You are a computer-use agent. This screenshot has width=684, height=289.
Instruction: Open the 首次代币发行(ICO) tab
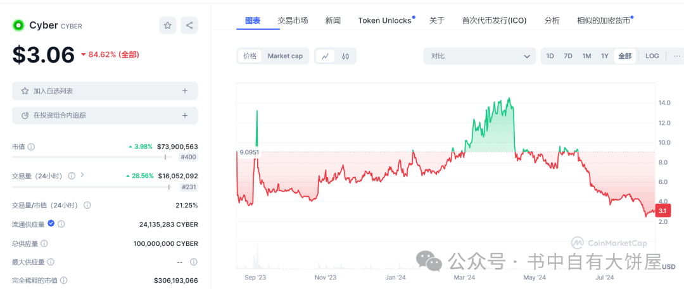(x=494, y=20)
